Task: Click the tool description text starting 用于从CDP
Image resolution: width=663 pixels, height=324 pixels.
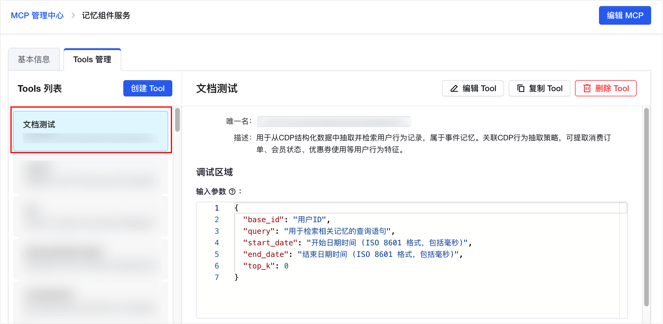Action: click(x=434, y=143)
